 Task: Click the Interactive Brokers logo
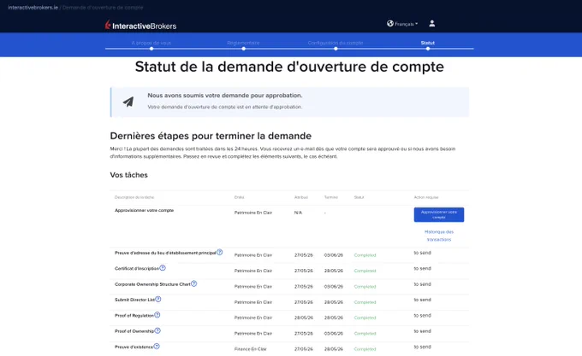(x=140, y=25)
